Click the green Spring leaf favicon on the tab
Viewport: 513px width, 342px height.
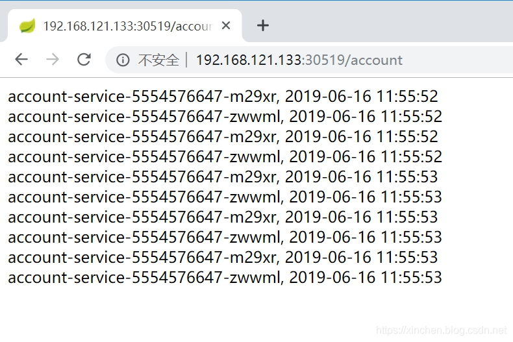point(27,26)
